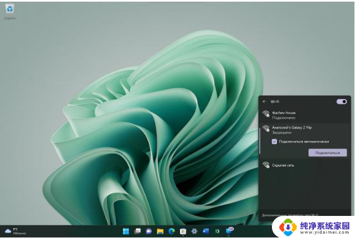Turn off the Wi-Fi toggle switch
Screen dimensions: 355x238
[x=341, y=102]
